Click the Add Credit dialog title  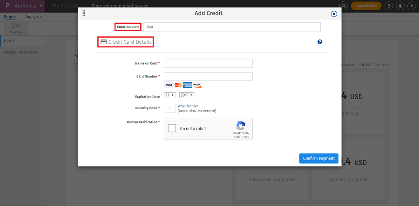pos(209,13)
